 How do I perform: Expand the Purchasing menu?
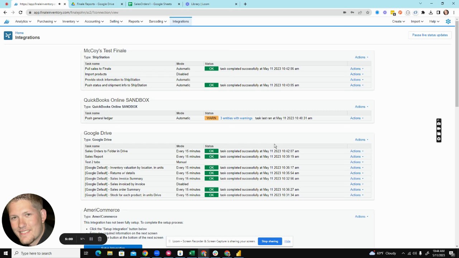(x=47, y=21)
